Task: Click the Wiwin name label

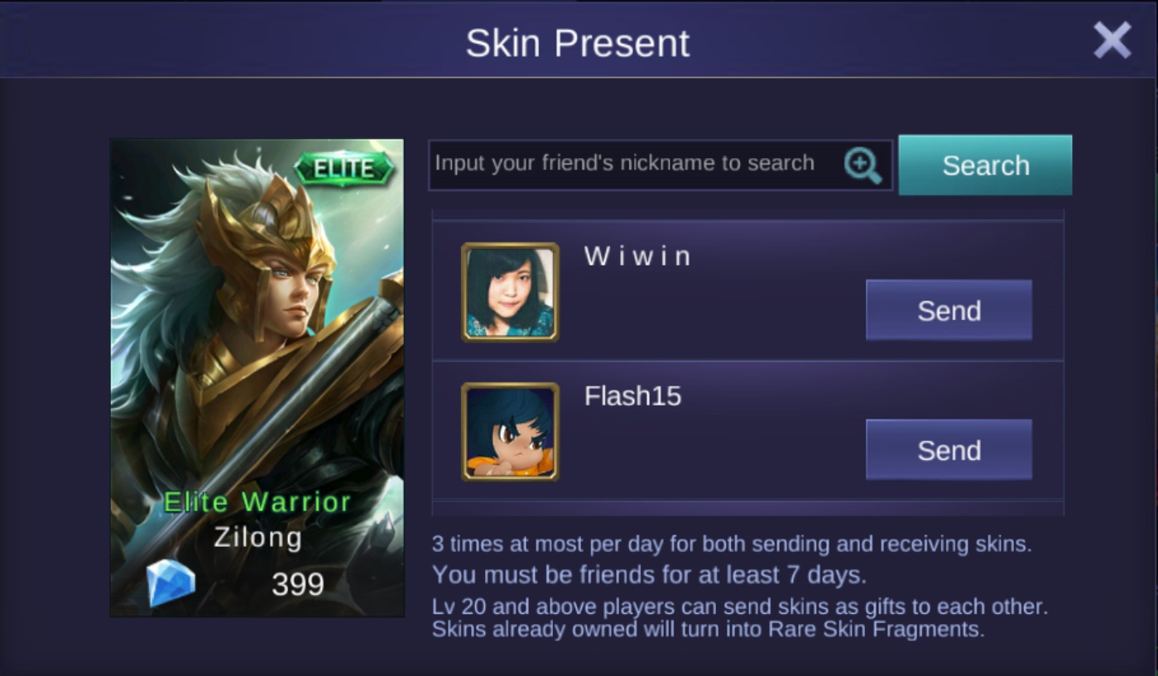Action: pos(637,256)
